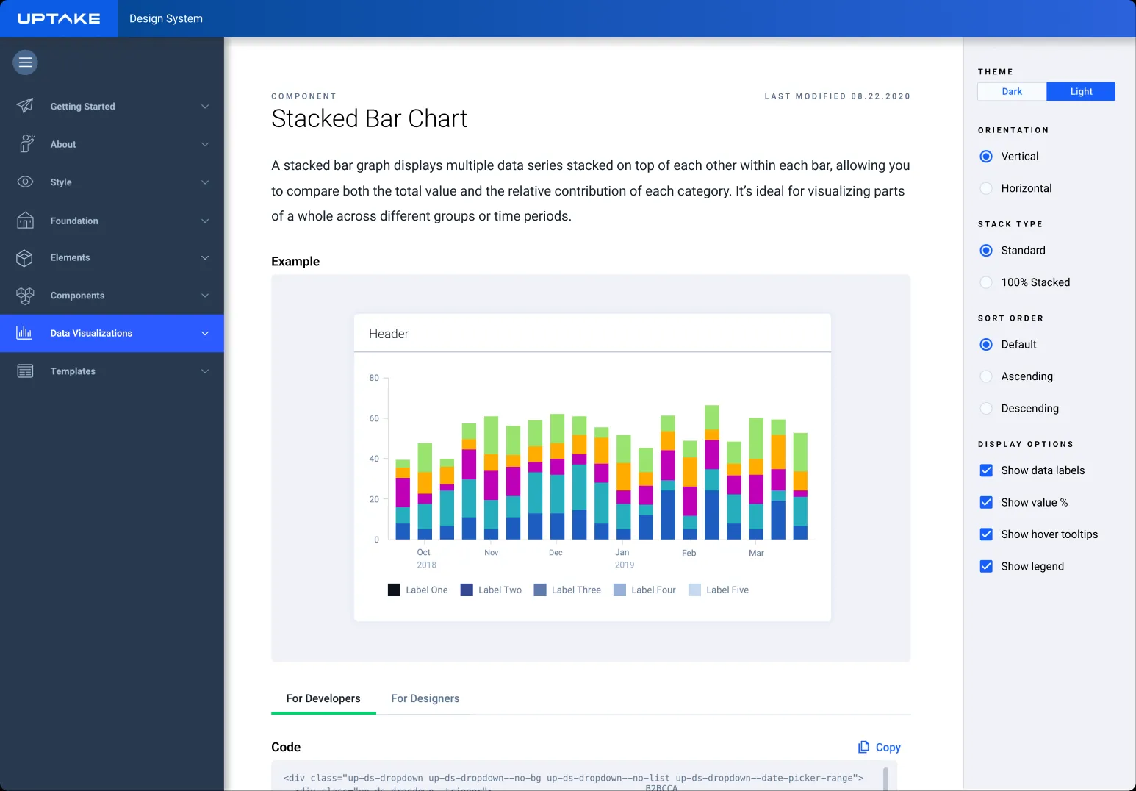The width and height of the screenshot is (1136, 791).
Task: Click the hamburger menu icon in sidebar
Action: 25,62
